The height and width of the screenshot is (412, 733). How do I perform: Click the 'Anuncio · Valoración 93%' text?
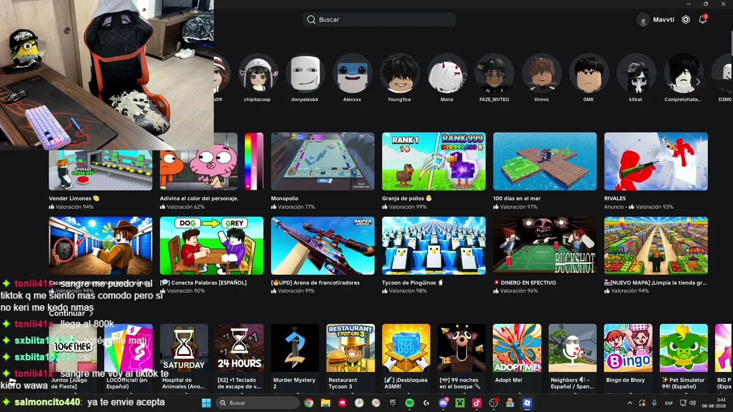click(x=639, y=207)
